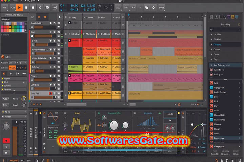
Task: Switch to the ARRANGE view
Action: click(x=14, y=160)
